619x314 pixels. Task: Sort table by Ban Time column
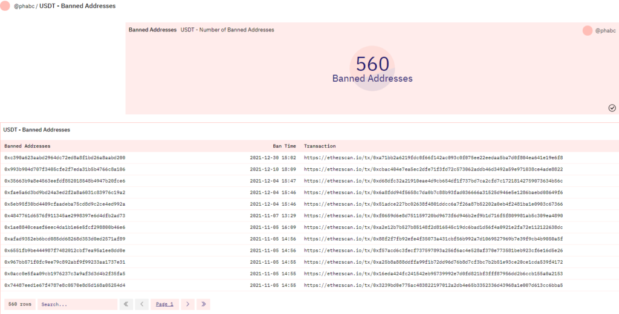tap(284, 146)
